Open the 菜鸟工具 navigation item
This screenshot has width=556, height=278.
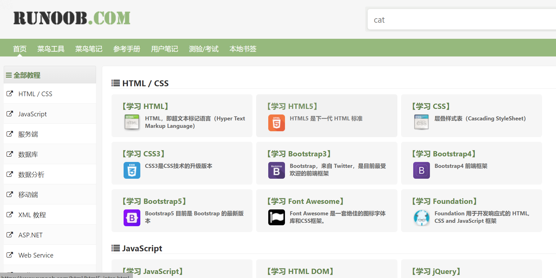51,49
